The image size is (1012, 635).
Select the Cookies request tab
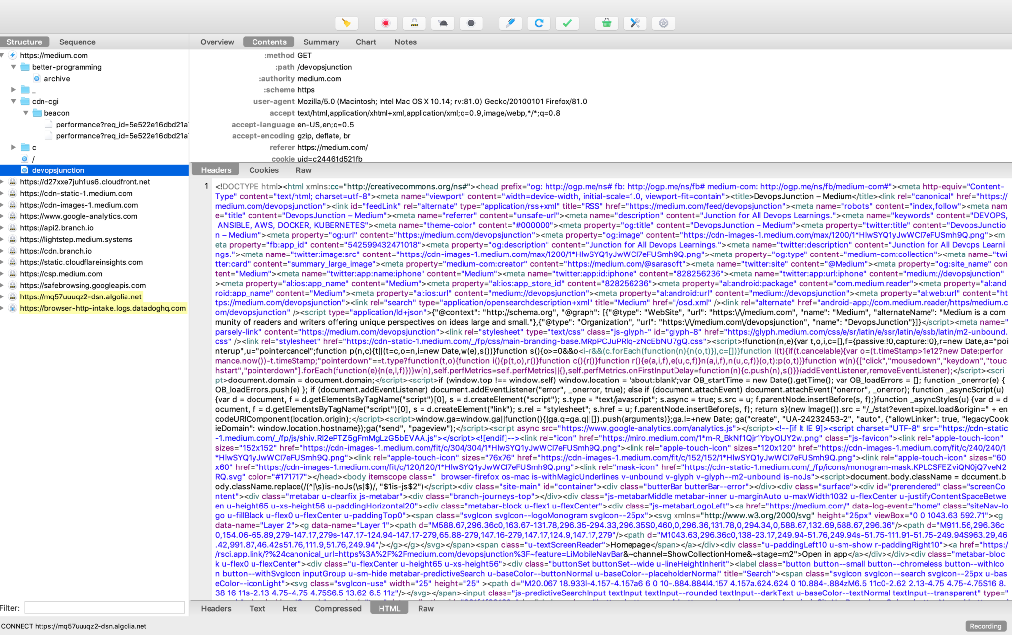263,170
